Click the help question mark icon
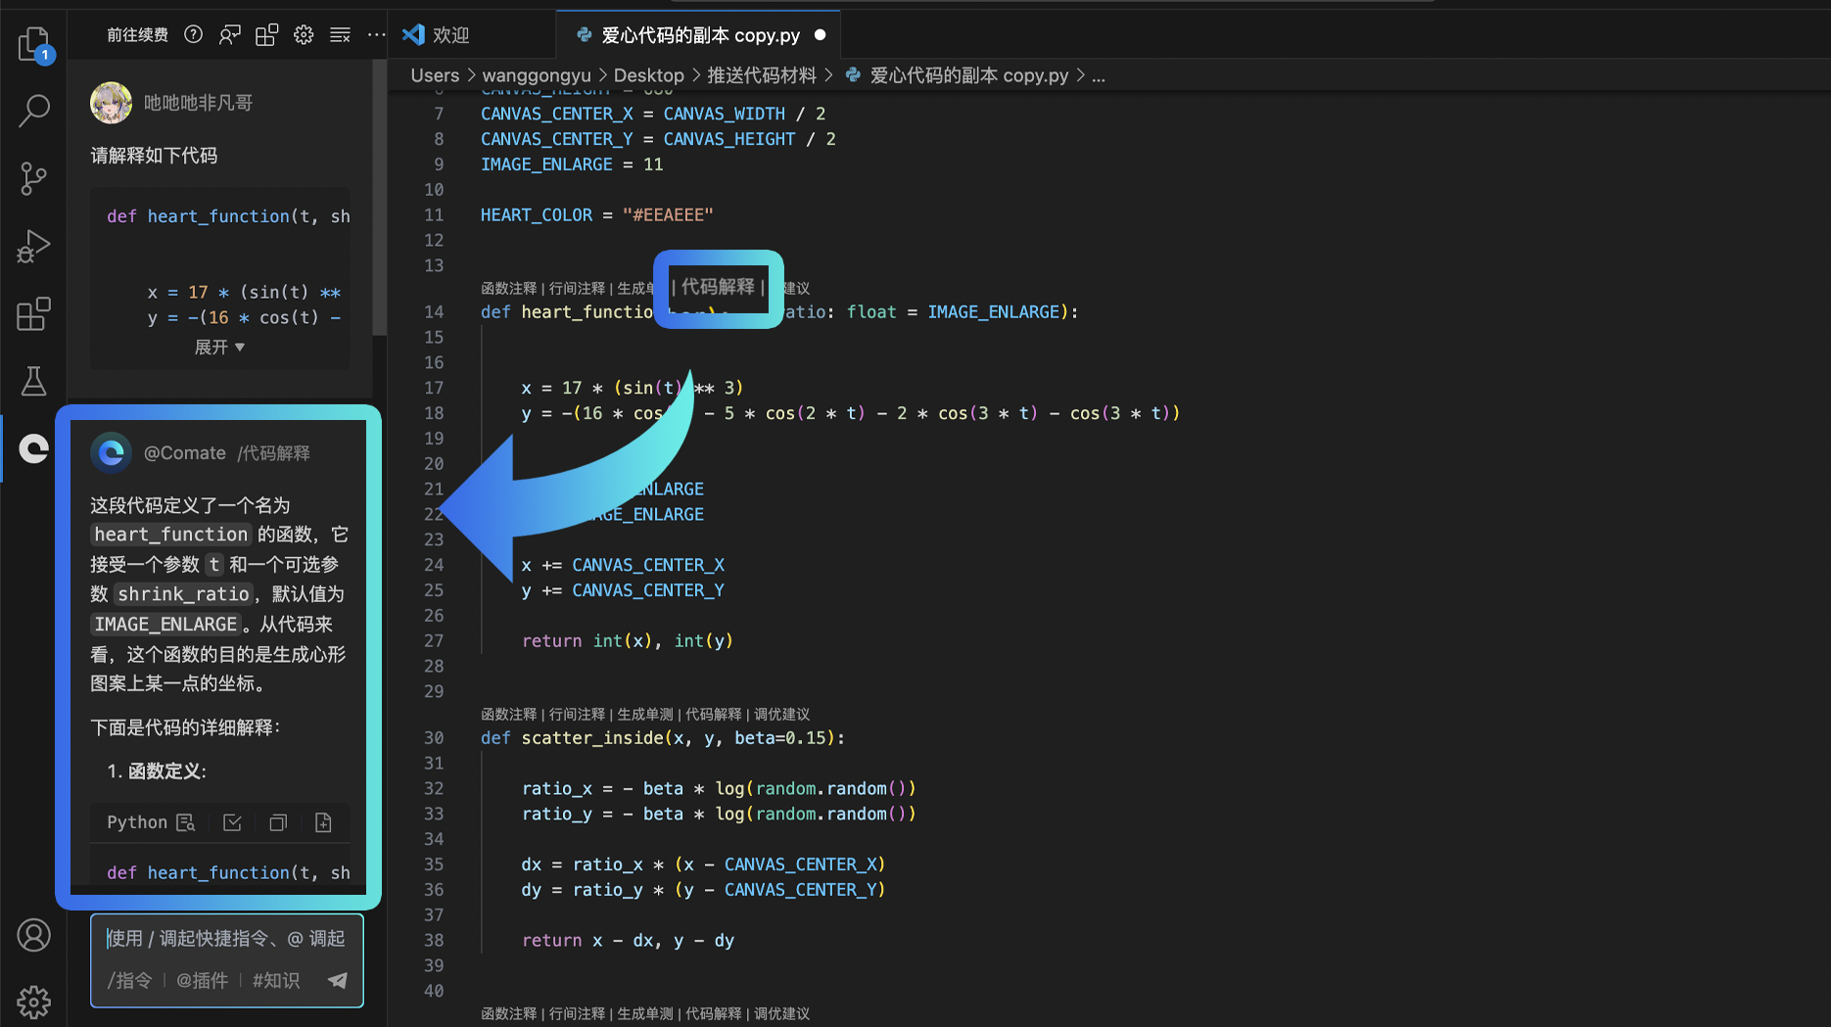The image size is (1831, 1027). tap(194, 35)
